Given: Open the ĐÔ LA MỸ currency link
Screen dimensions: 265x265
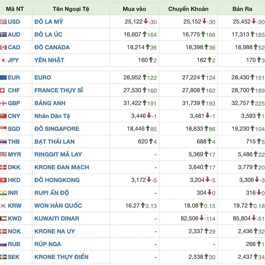Looking at the screenshot, I should (x=49, y=21).
